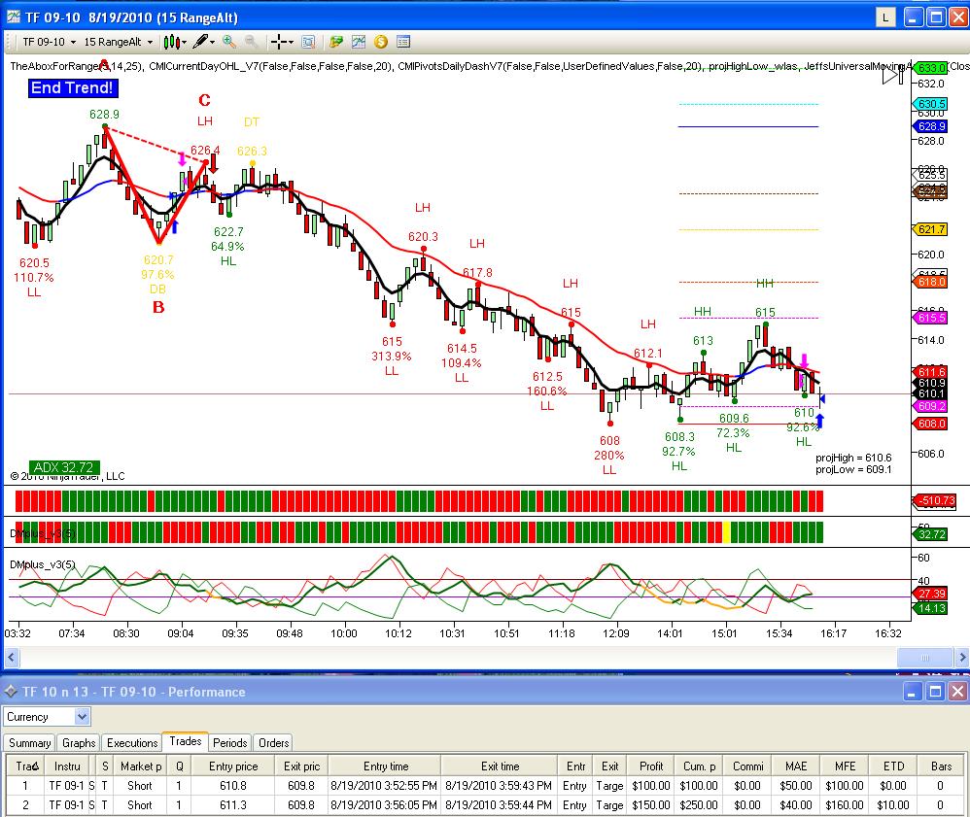Open the Executions tab

click(x=132, y=743)
